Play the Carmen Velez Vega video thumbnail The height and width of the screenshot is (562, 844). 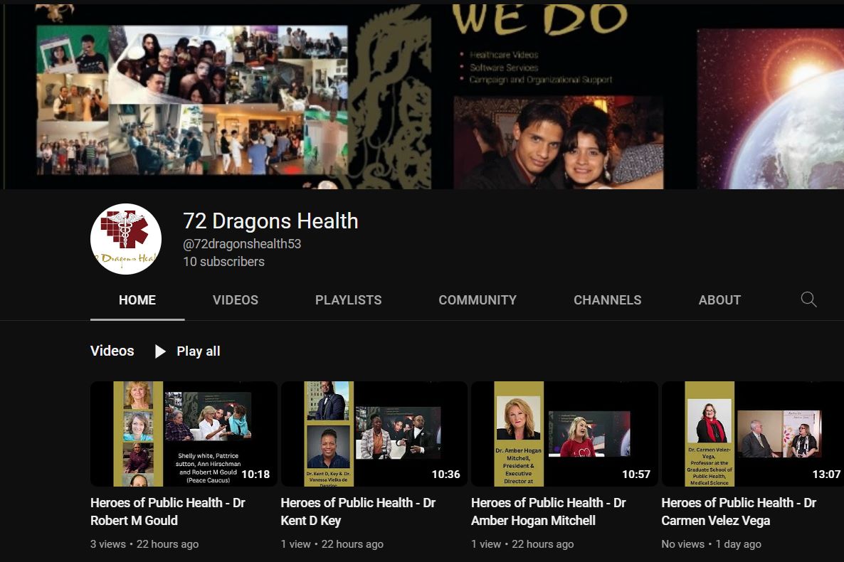point(753,434)
